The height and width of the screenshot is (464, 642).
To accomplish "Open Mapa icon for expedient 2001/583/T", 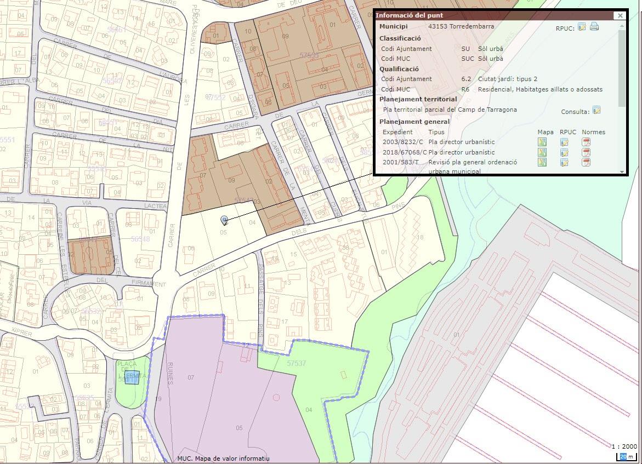I will [542, 162].
